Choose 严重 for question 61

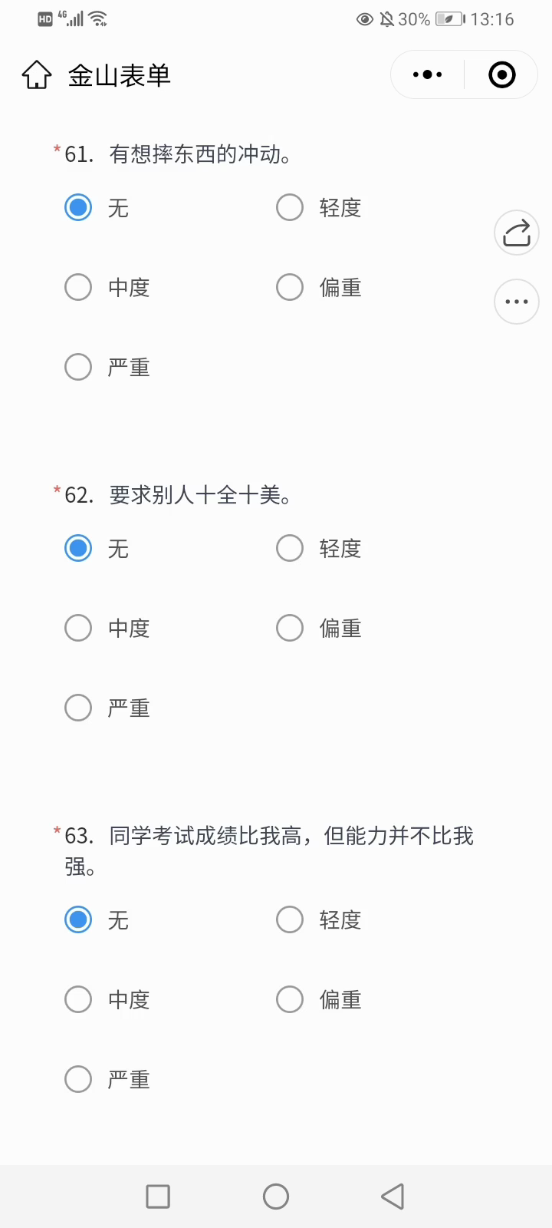[x=78, y=367]
